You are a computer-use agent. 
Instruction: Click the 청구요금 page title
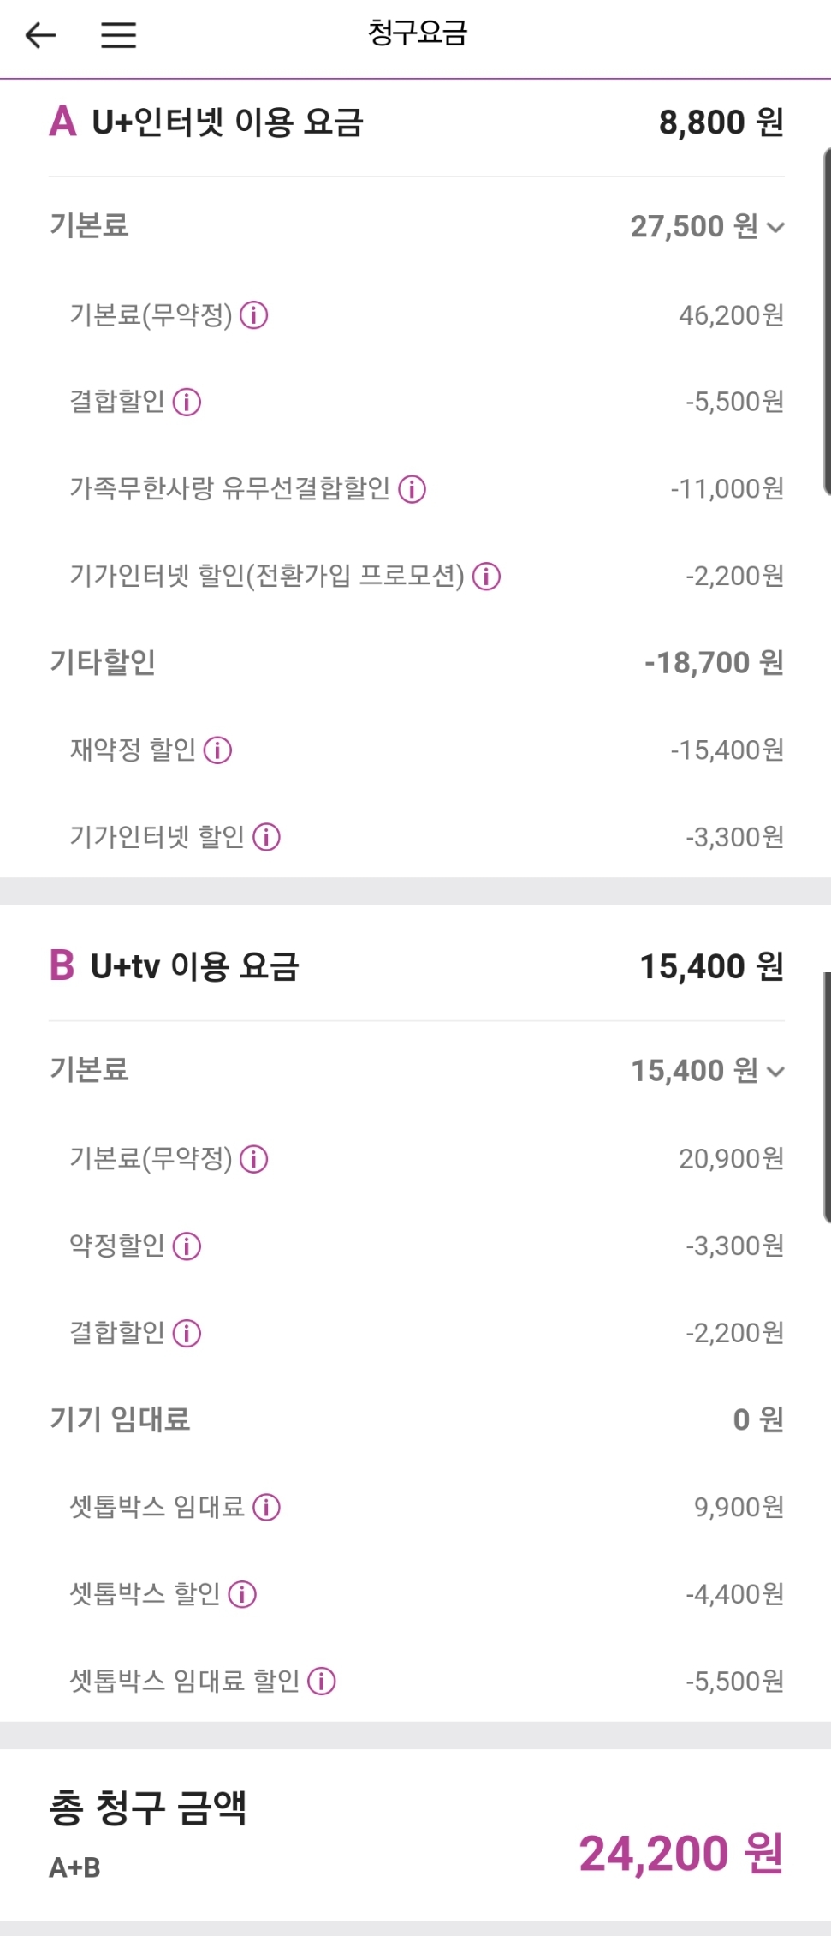[x=417, y=33]
